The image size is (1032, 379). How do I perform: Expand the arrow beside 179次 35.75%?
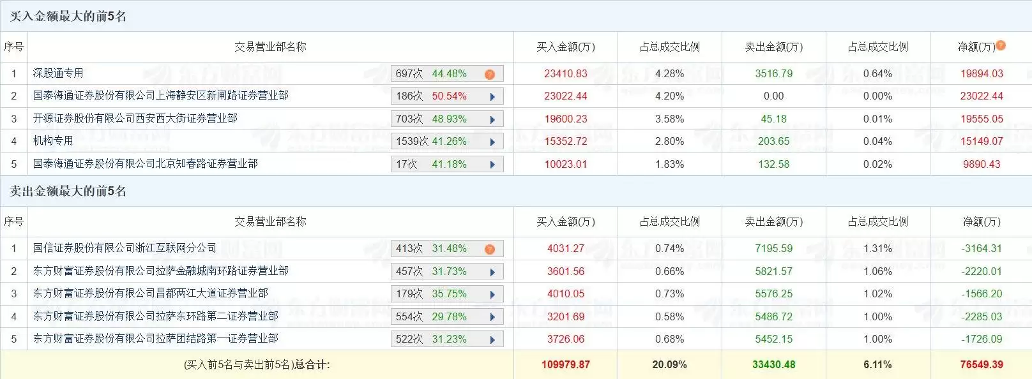pos(492,294)
